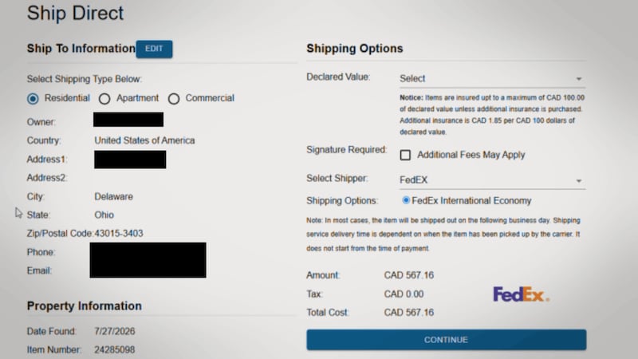Click the Additional Fees May Apply label
The width and height of the screenshot is (638, 359).
(x=471, y=155)
